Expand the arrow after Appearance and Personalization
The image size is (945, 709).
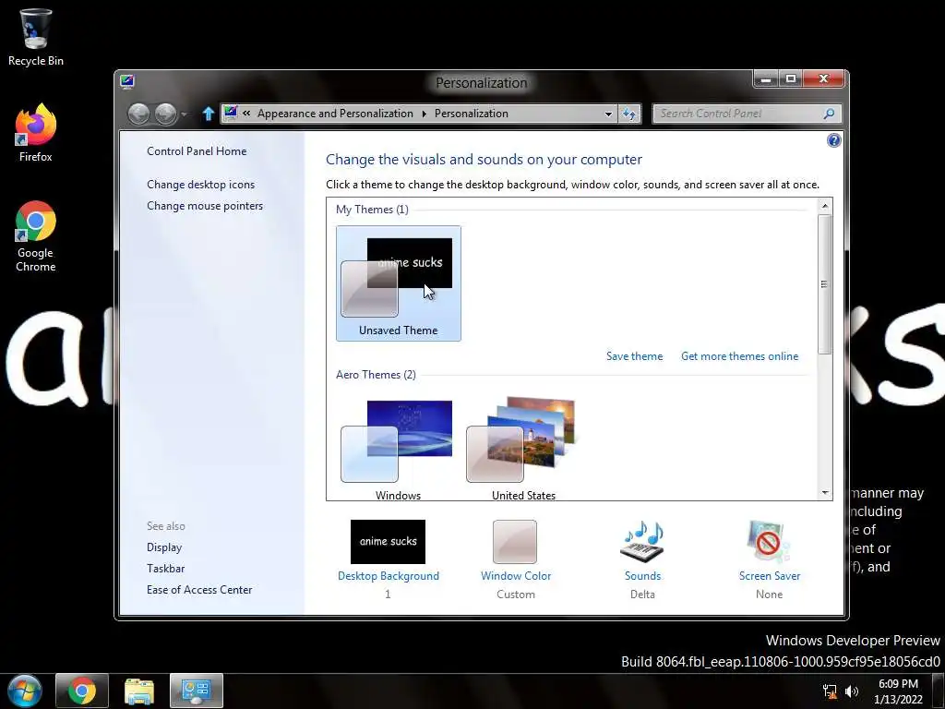[x=424, y=114]
